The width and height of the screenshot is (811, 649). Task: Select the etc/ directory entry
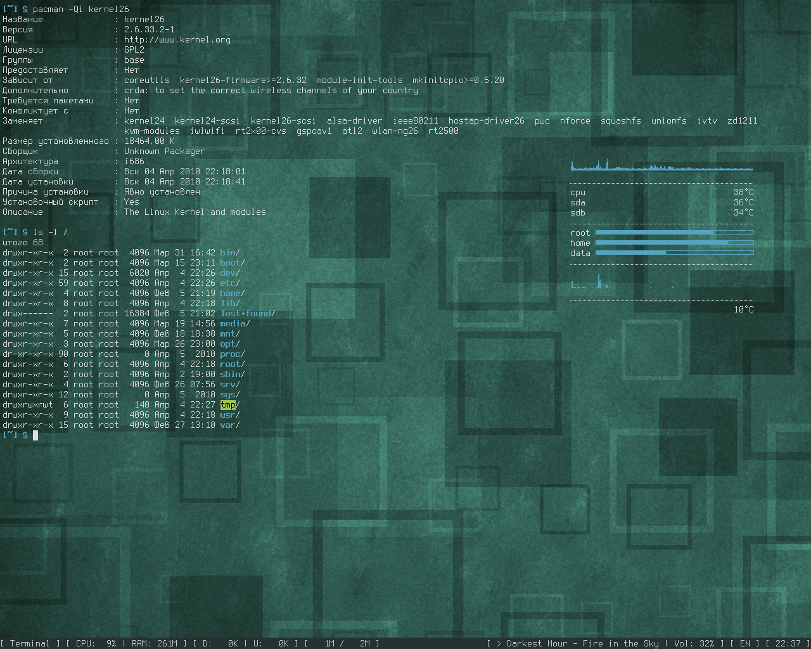[x=230, y=283]
